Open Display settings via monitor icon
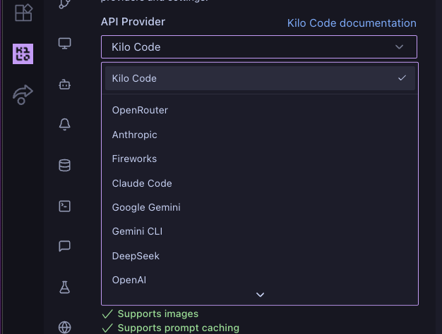This screenshot has width=442, height=334. coord(64,44)
